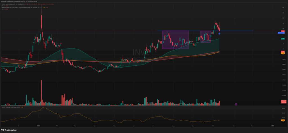Click the purple event circle near Nov on the time axis
The width and height of the screenshot is (288, 133).
coord(236,104)
